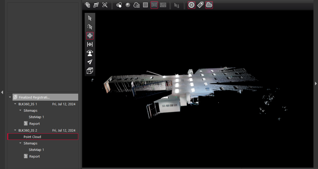Select the person look-around view tool
This screenshot has height=169, width=318.
click(90, 53)
